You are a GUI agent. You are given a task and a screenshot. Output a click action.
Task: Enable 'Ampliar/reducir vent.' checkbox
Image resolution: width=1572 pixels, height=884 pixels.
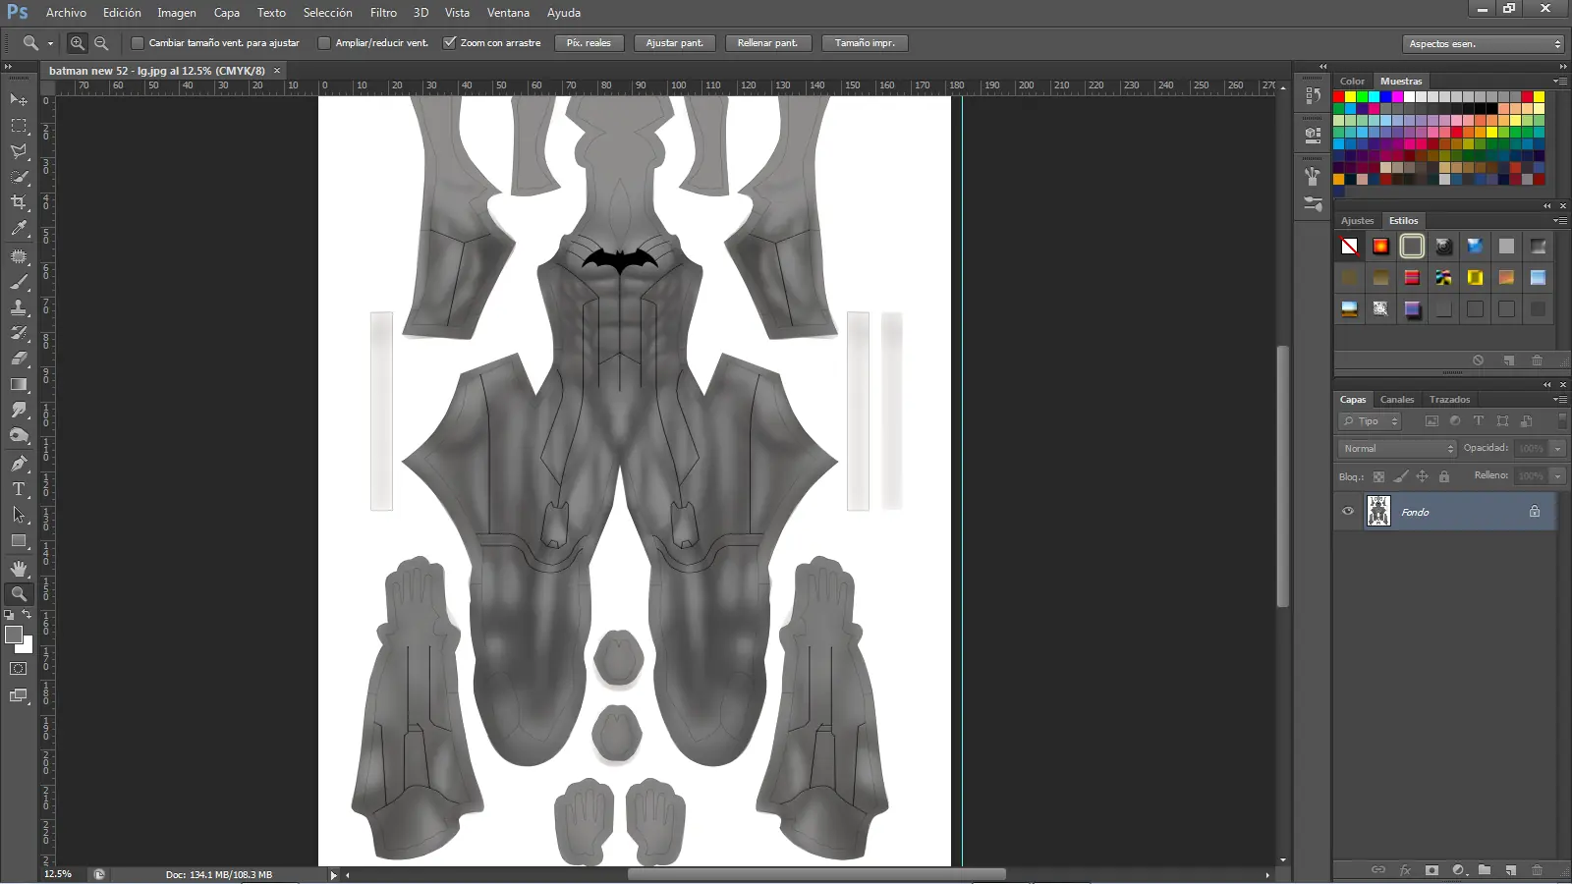coord(324,43)
